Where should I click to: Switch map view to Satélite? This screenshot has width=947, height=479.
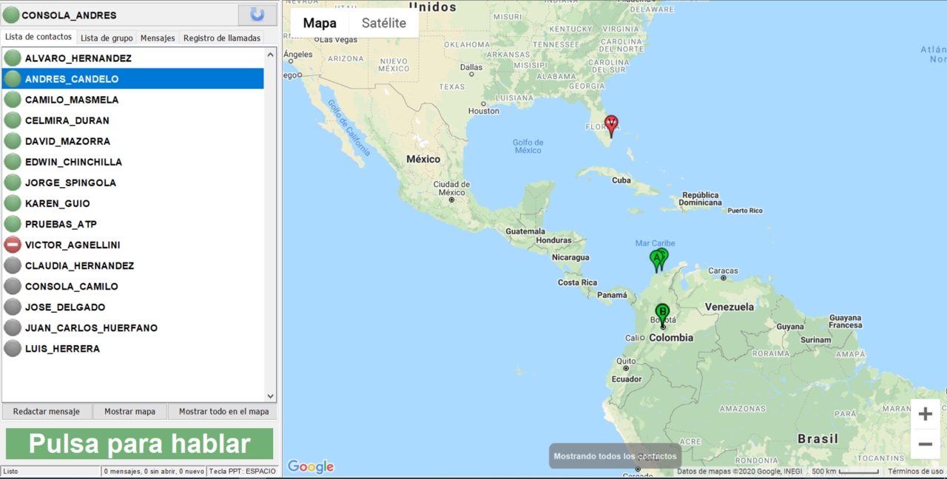click(x=384, y=23)
